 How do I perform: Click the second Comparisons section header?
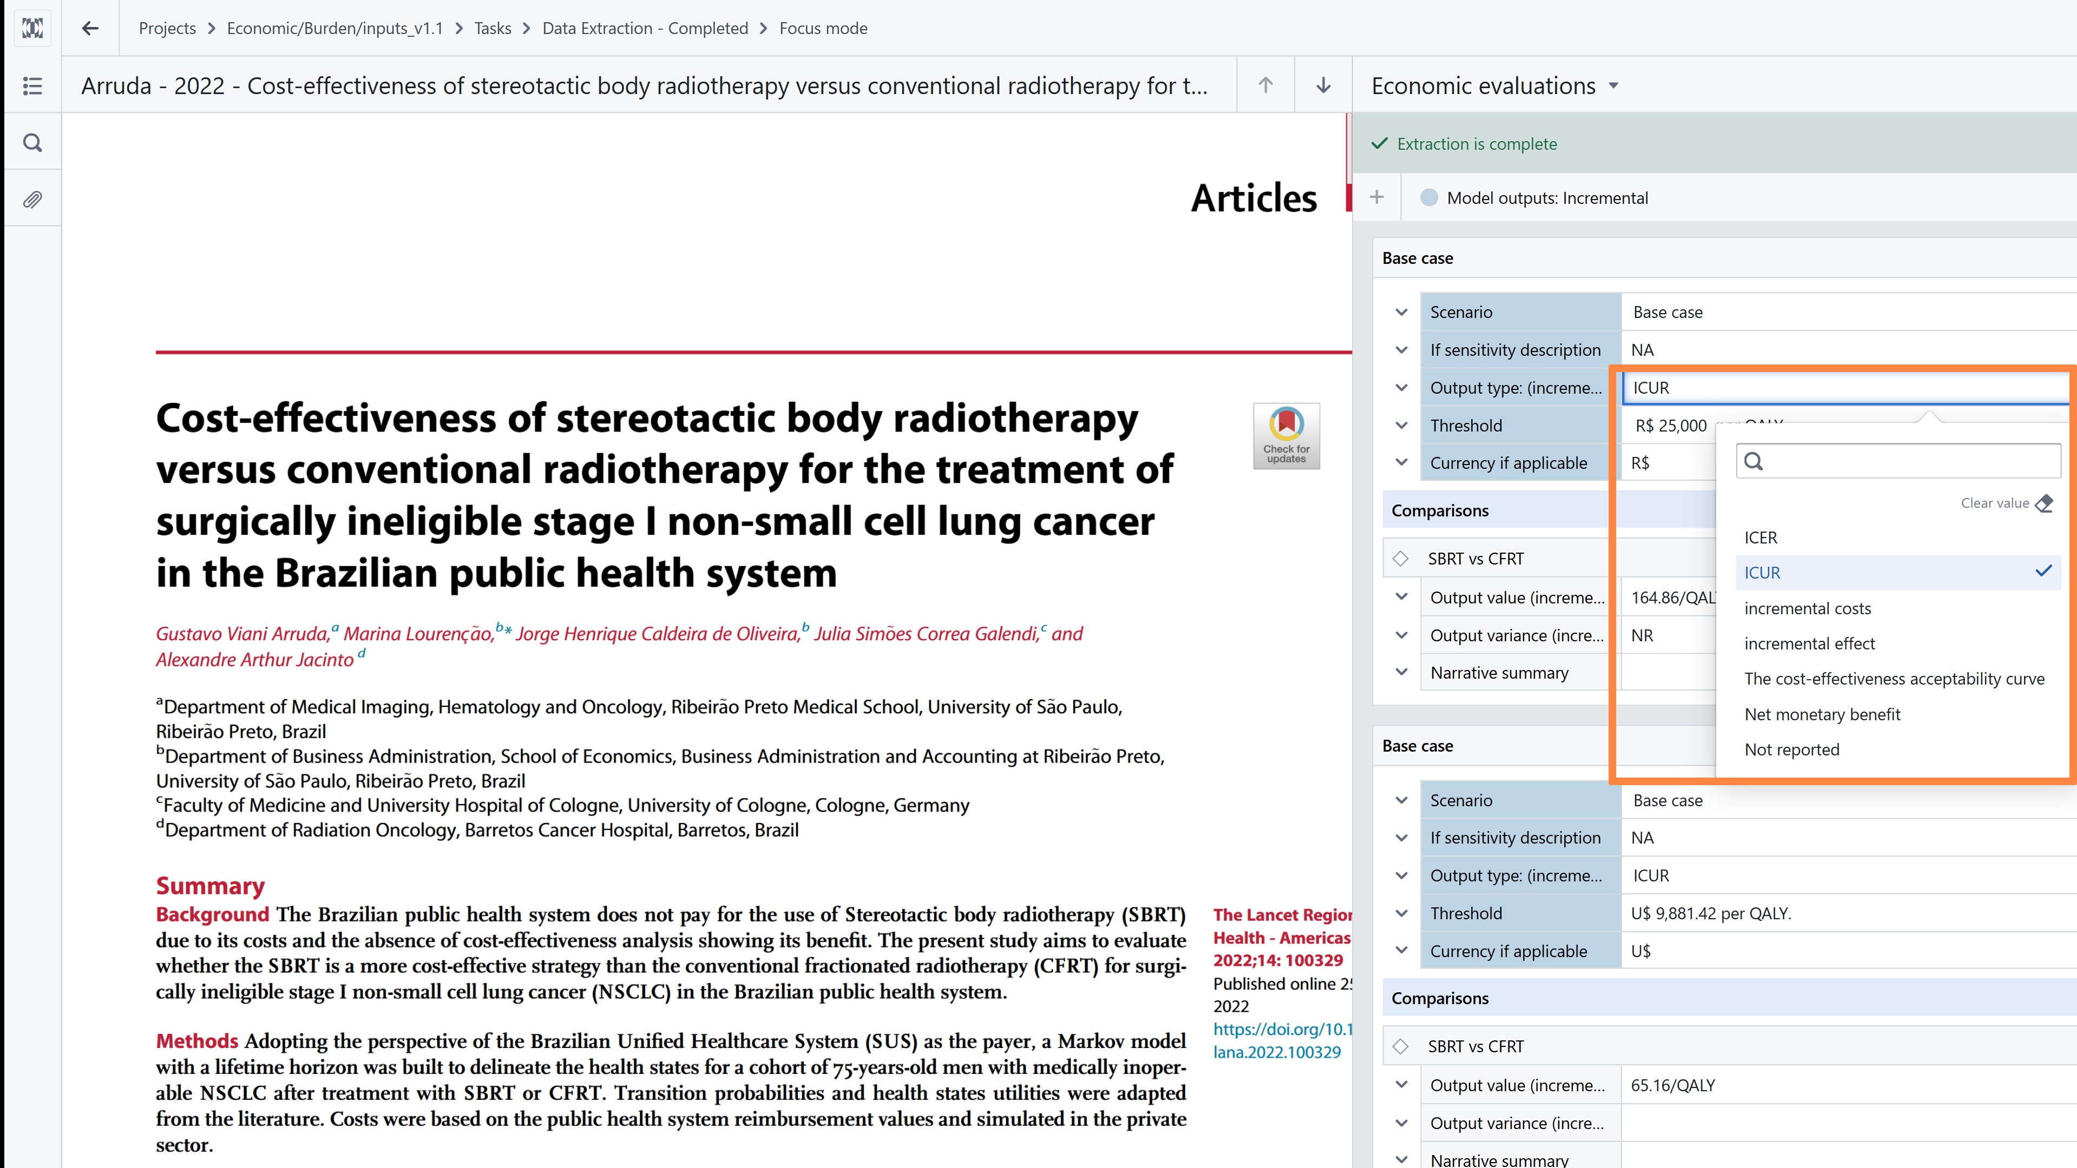[1440, 998]
